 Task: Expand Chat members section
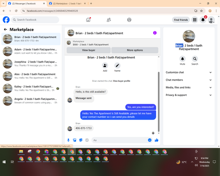pyautogui.click(x=189, y=80)
